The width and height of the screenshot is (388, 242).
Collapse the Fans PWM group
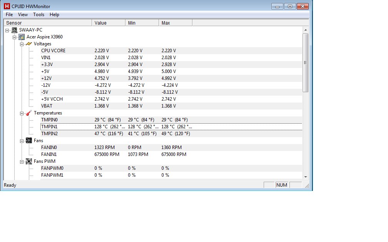(22, 162)
